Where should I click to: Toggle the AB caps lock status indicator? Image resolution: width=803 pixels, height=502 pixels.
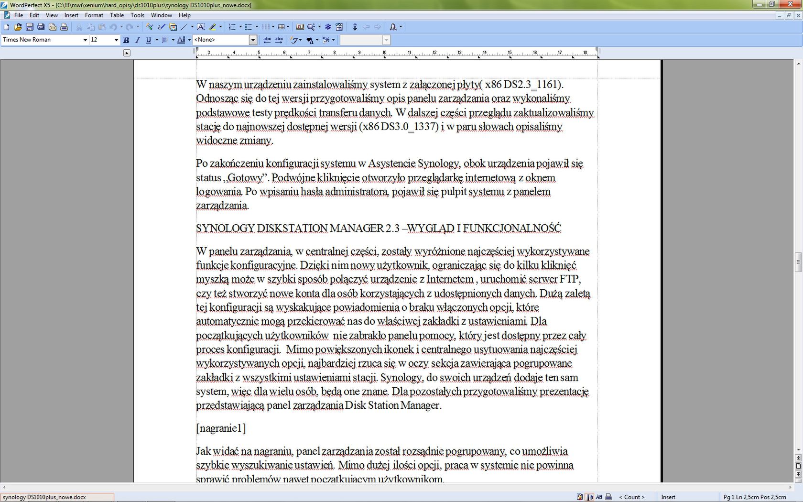[598, 497]
